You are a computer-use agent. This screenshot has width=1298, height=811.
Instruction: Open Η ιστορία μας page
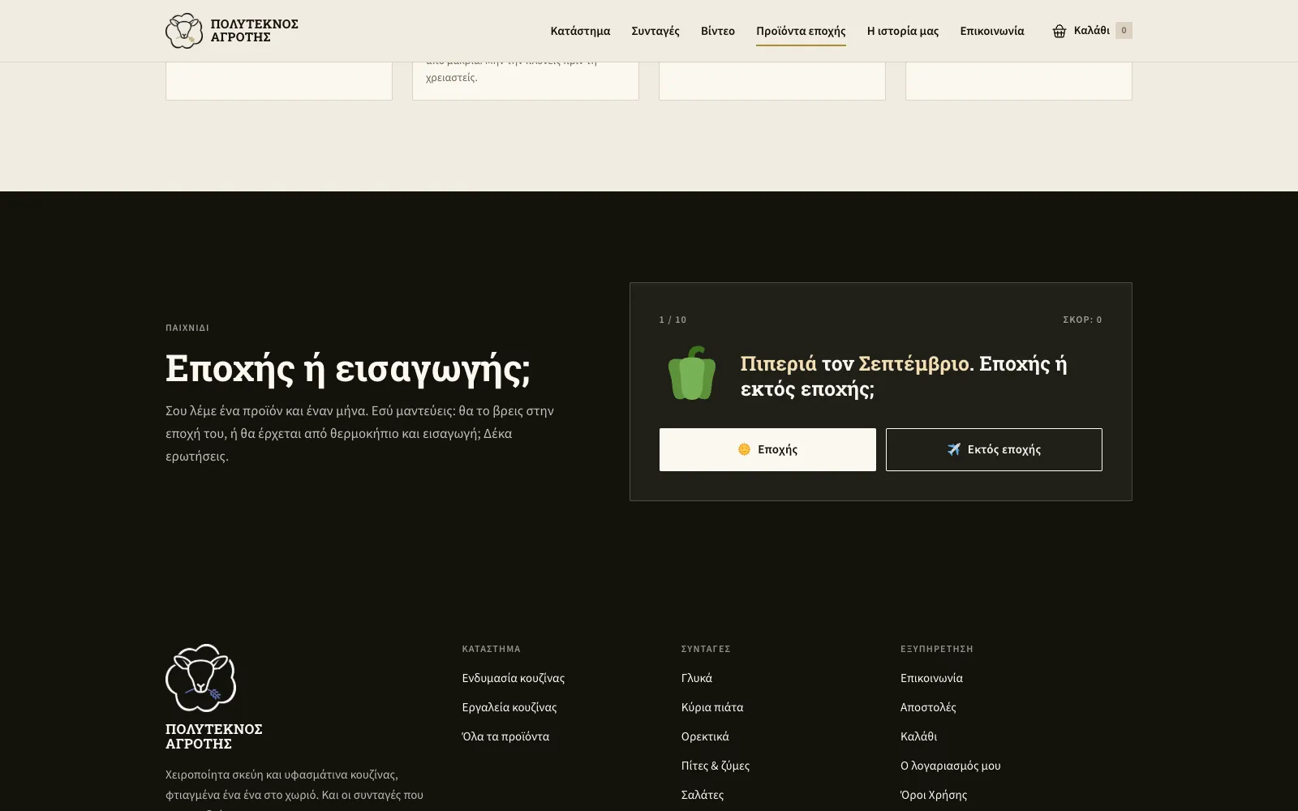903,31
